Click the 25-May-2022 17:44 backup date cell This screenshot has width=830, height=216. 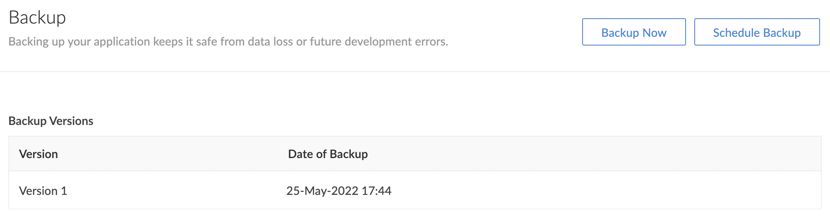(338, 191)
